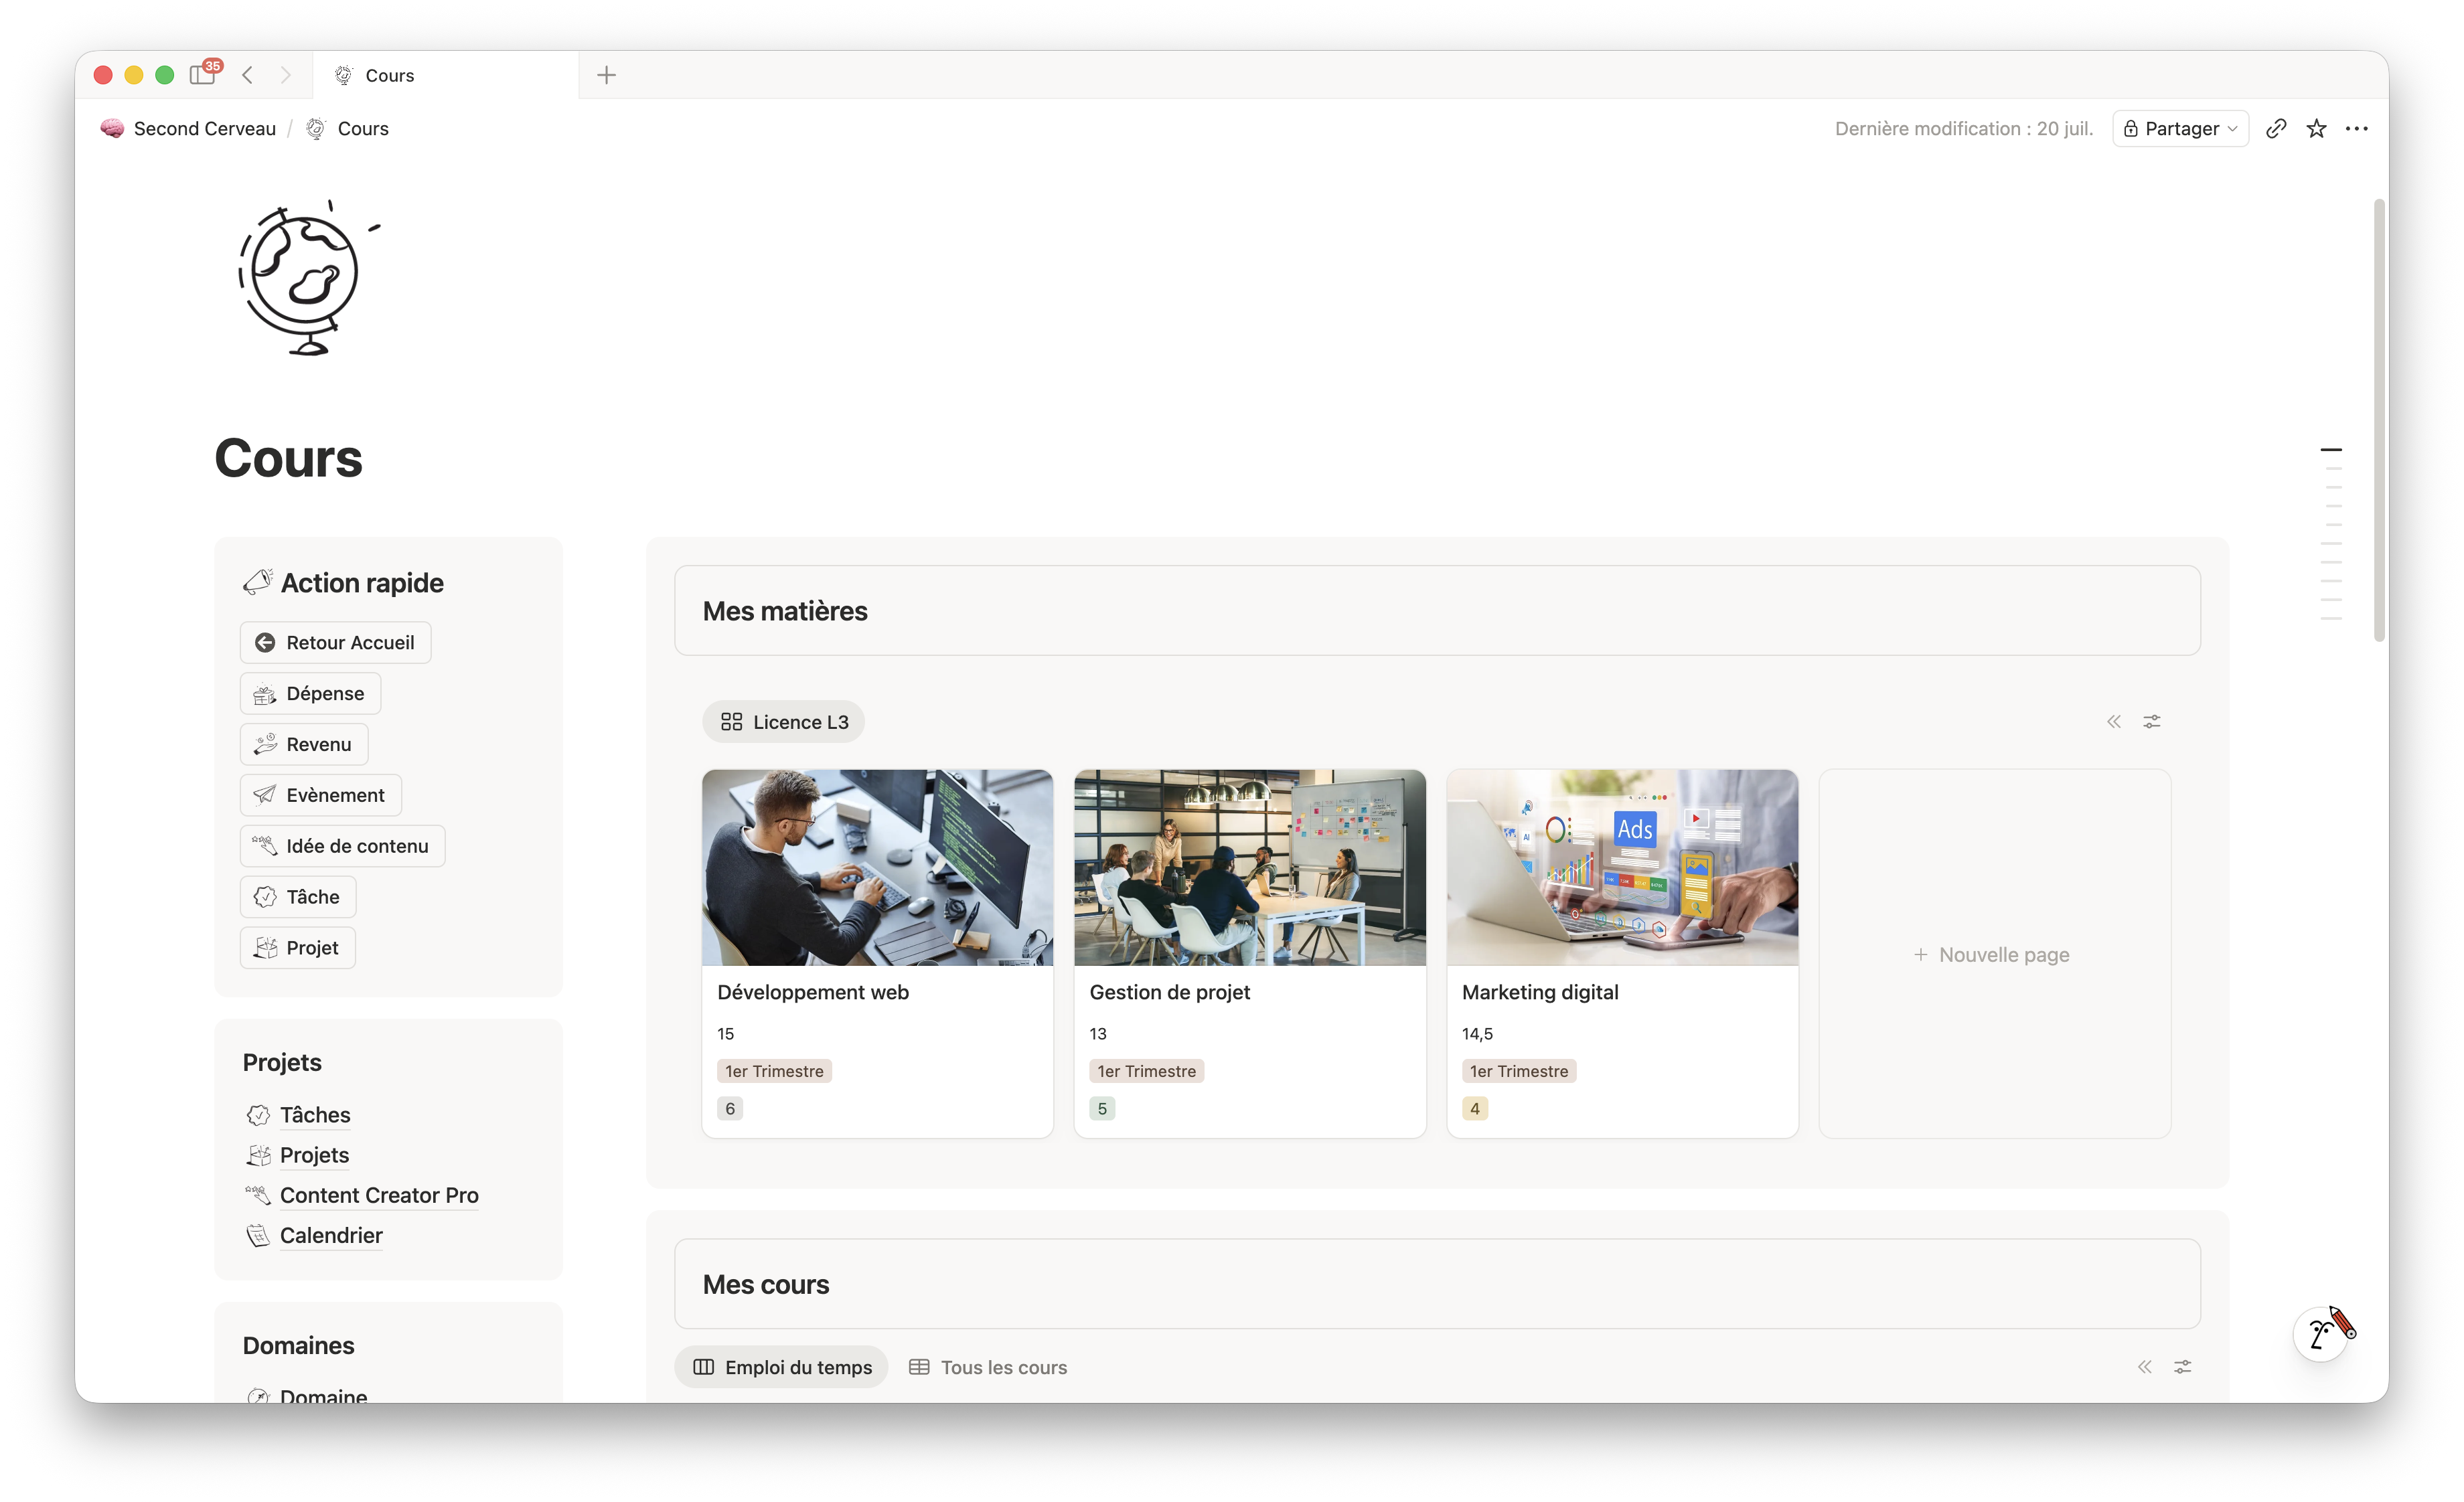Switch to the Tous les cours tab
Image resolution: width=2464 pixels, height=1502 pixels.
[x=988, y=1367]
